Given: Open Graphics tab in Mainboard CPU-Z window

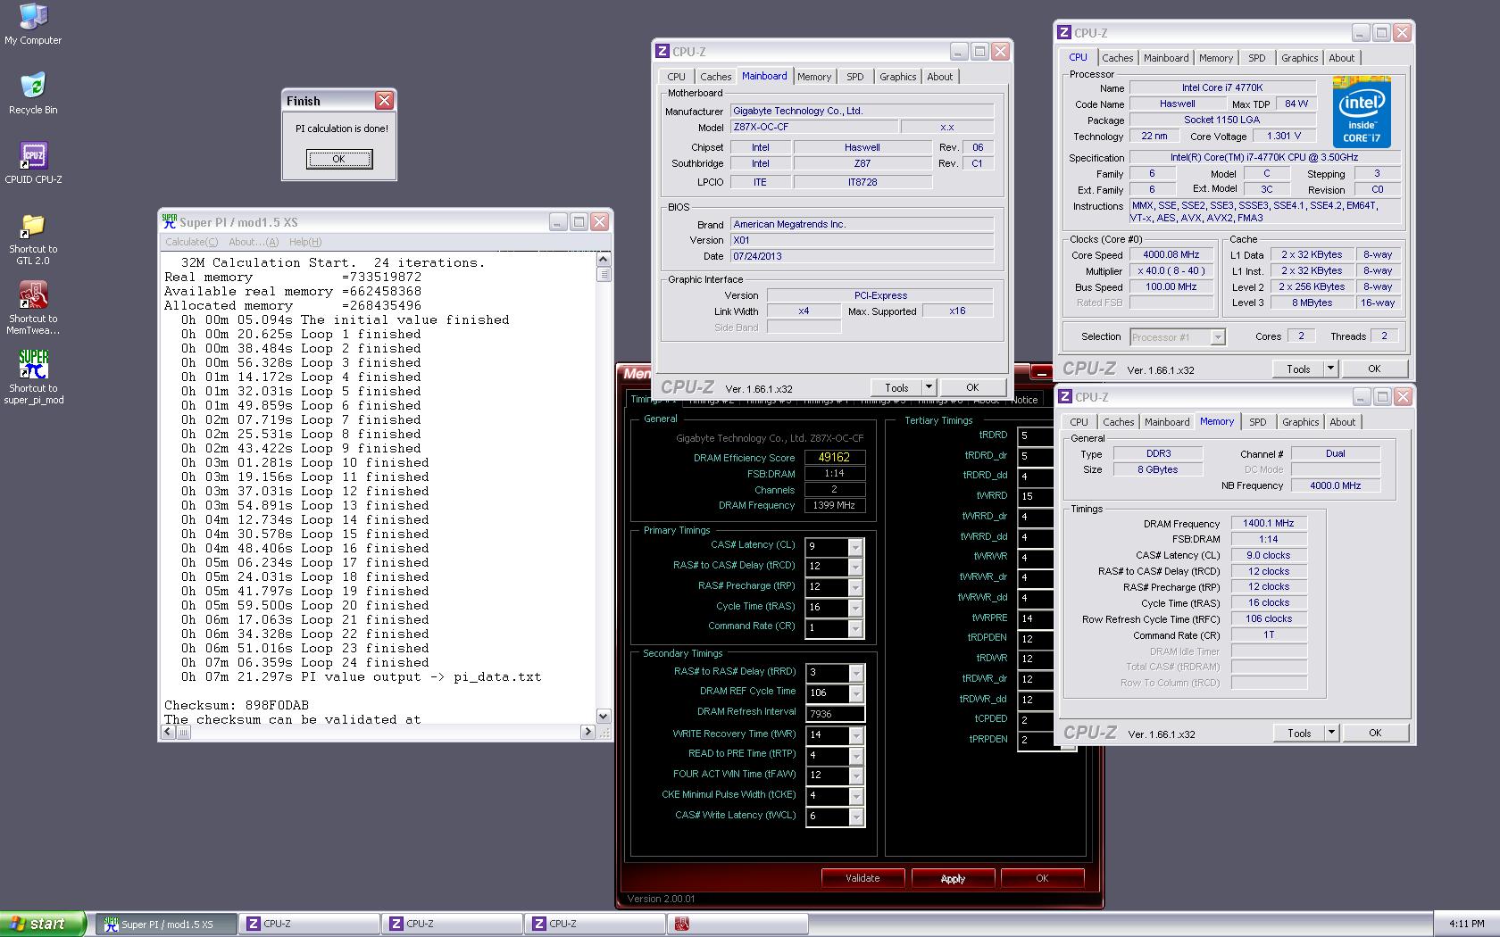Looking at the screenshot, I should (x=897, y=77).
